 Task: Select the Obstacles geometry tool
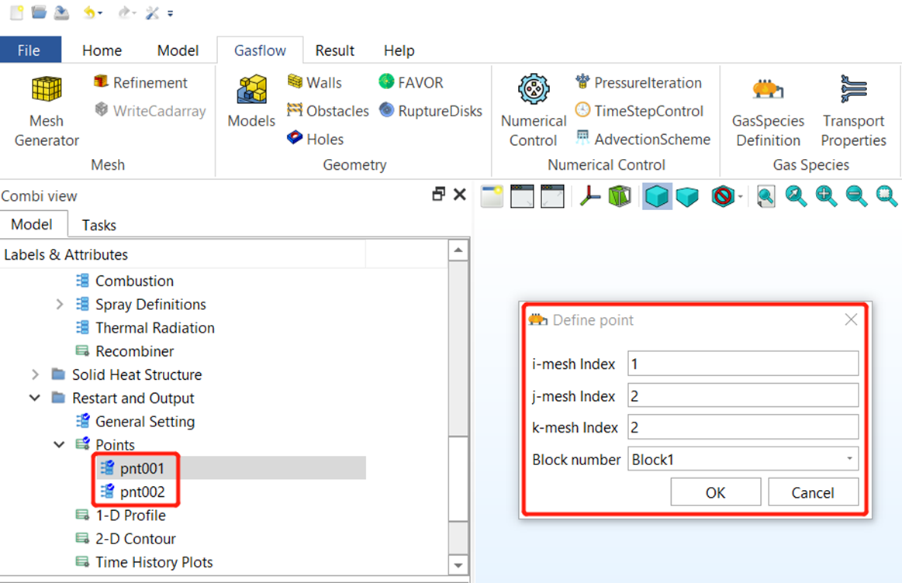coord(328,111)
